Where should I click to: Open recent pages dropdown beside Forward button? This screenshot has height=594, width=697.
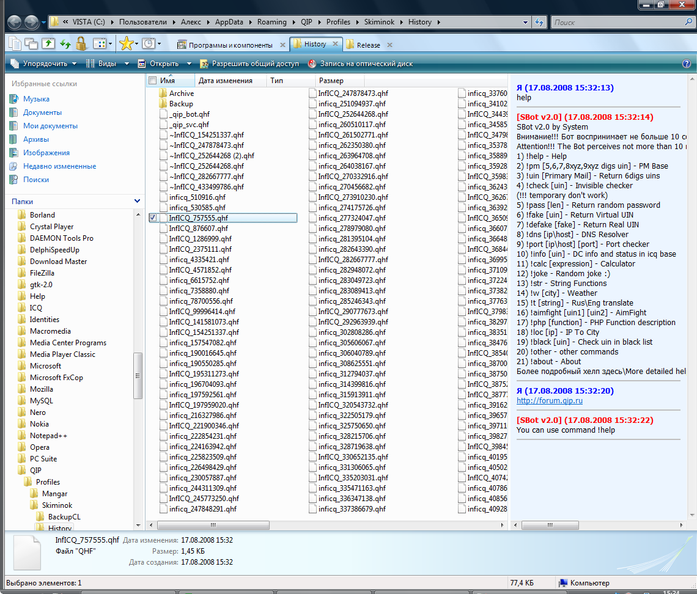coord(43,22)
